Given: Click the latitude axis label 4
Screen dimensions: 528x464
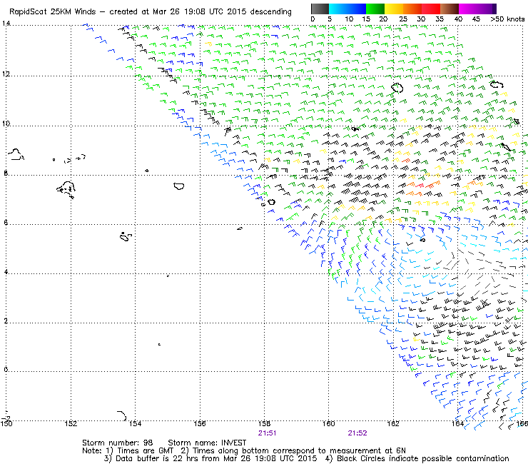Looking at the screenshot, I should (6, 271).
